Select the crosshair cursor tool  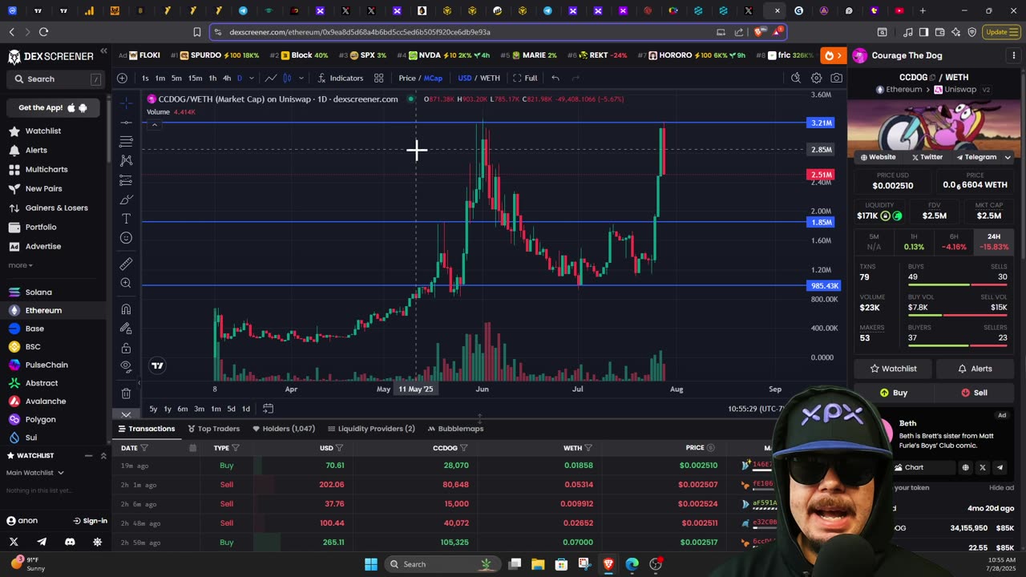tap(126, 103)
